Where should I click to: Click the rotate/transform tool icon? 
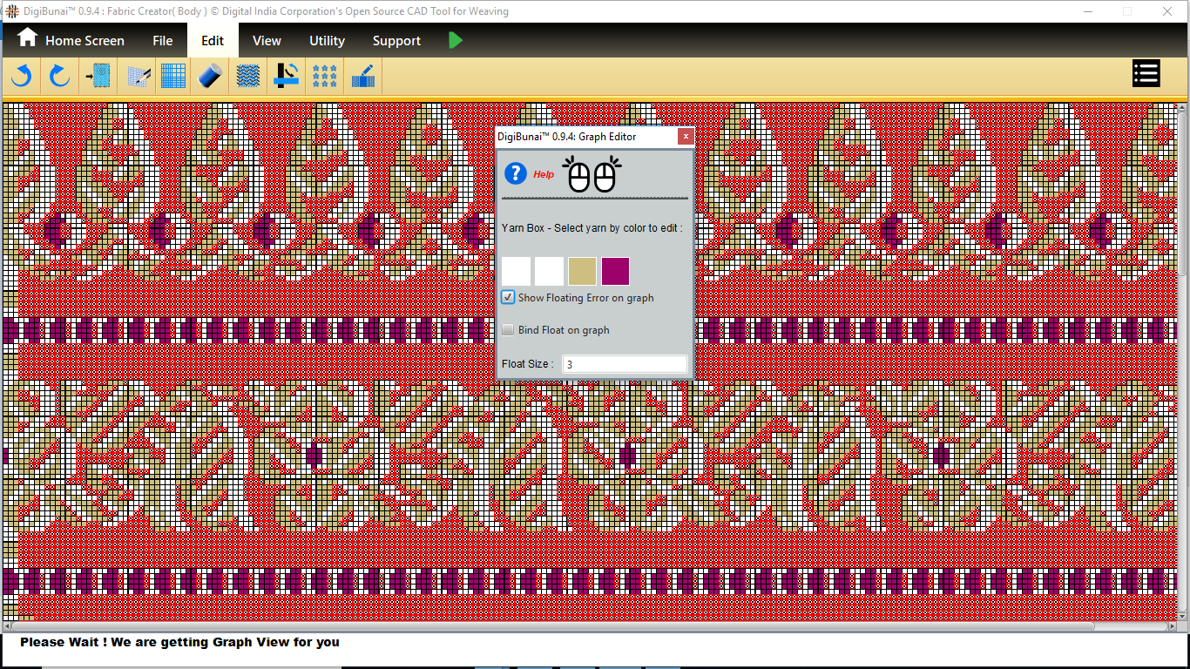(287, 76)
